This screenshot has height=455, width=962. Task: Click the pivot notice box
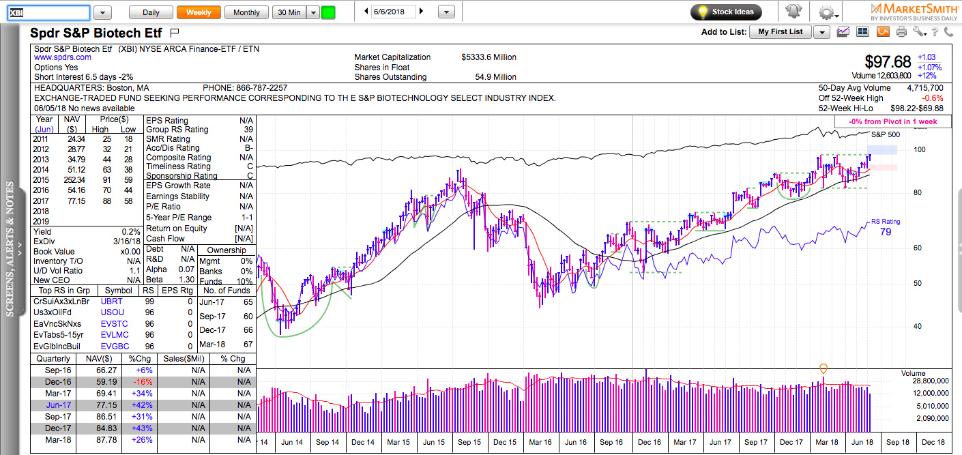click(x=894, y=121)
